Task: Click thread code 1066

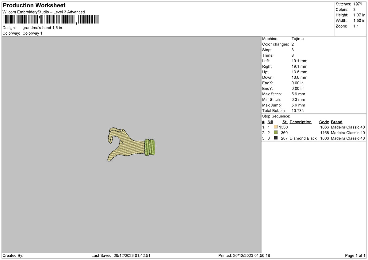Action: point(324,127)
